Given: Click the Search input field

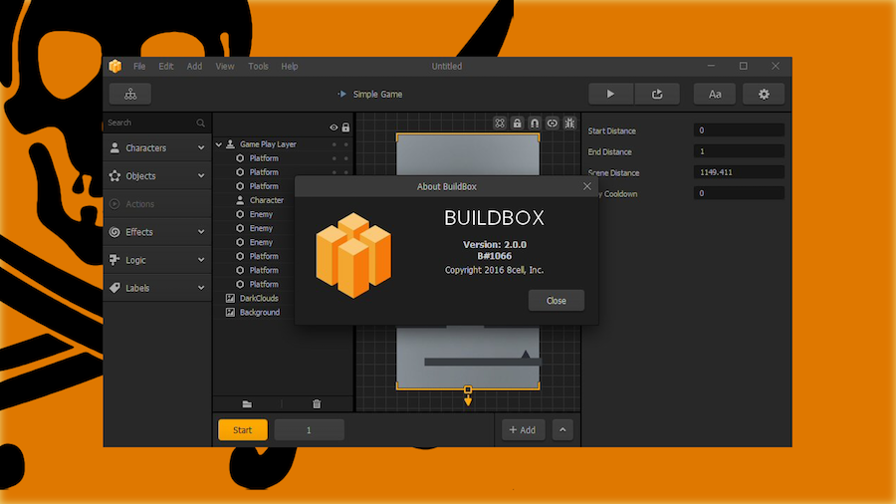Looking at the screenshot, I should coord(149,123).
